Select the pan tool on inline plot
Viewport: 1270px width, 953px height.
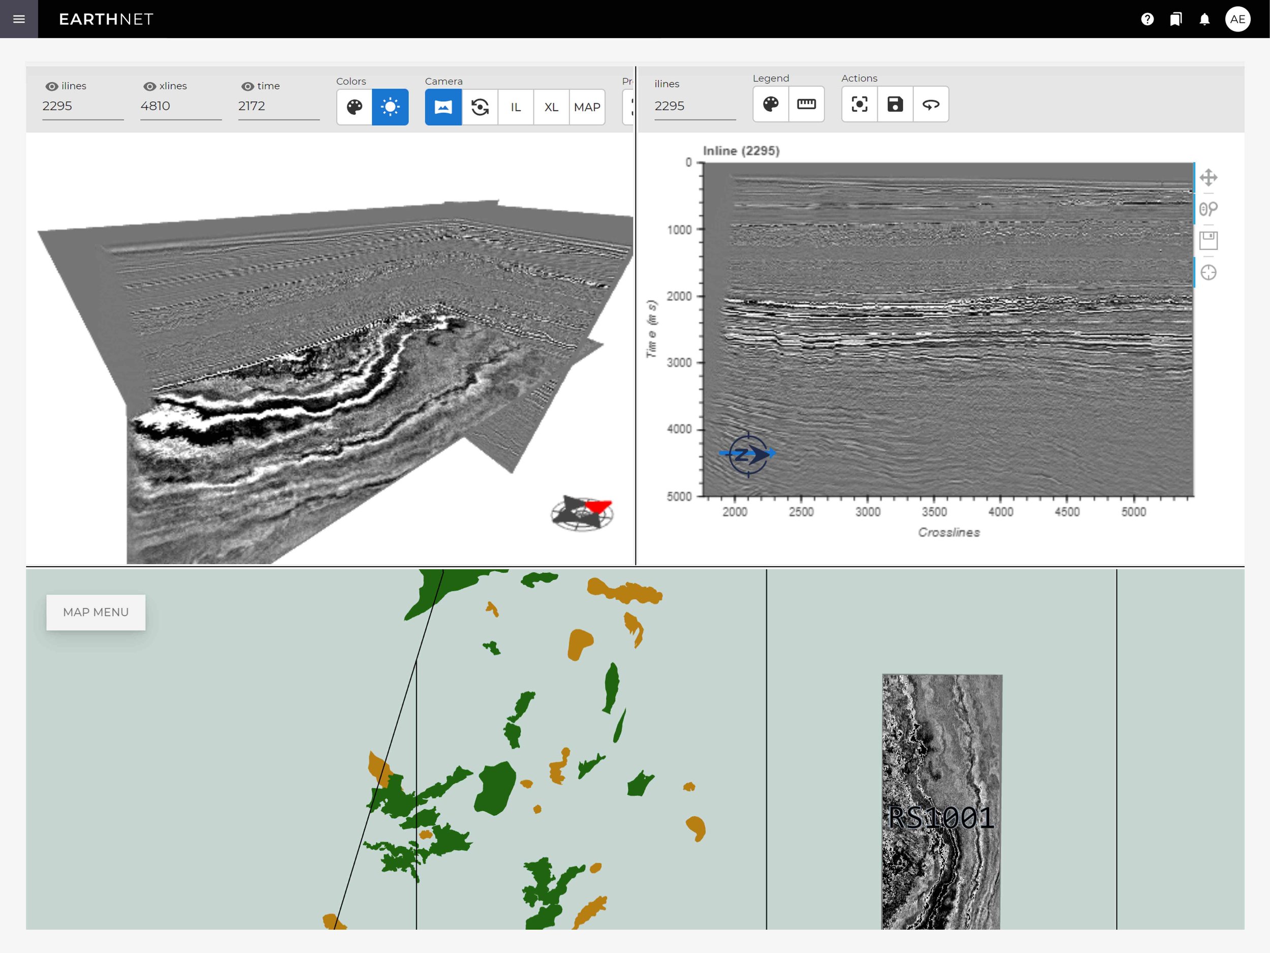[x=1208, y=177]
